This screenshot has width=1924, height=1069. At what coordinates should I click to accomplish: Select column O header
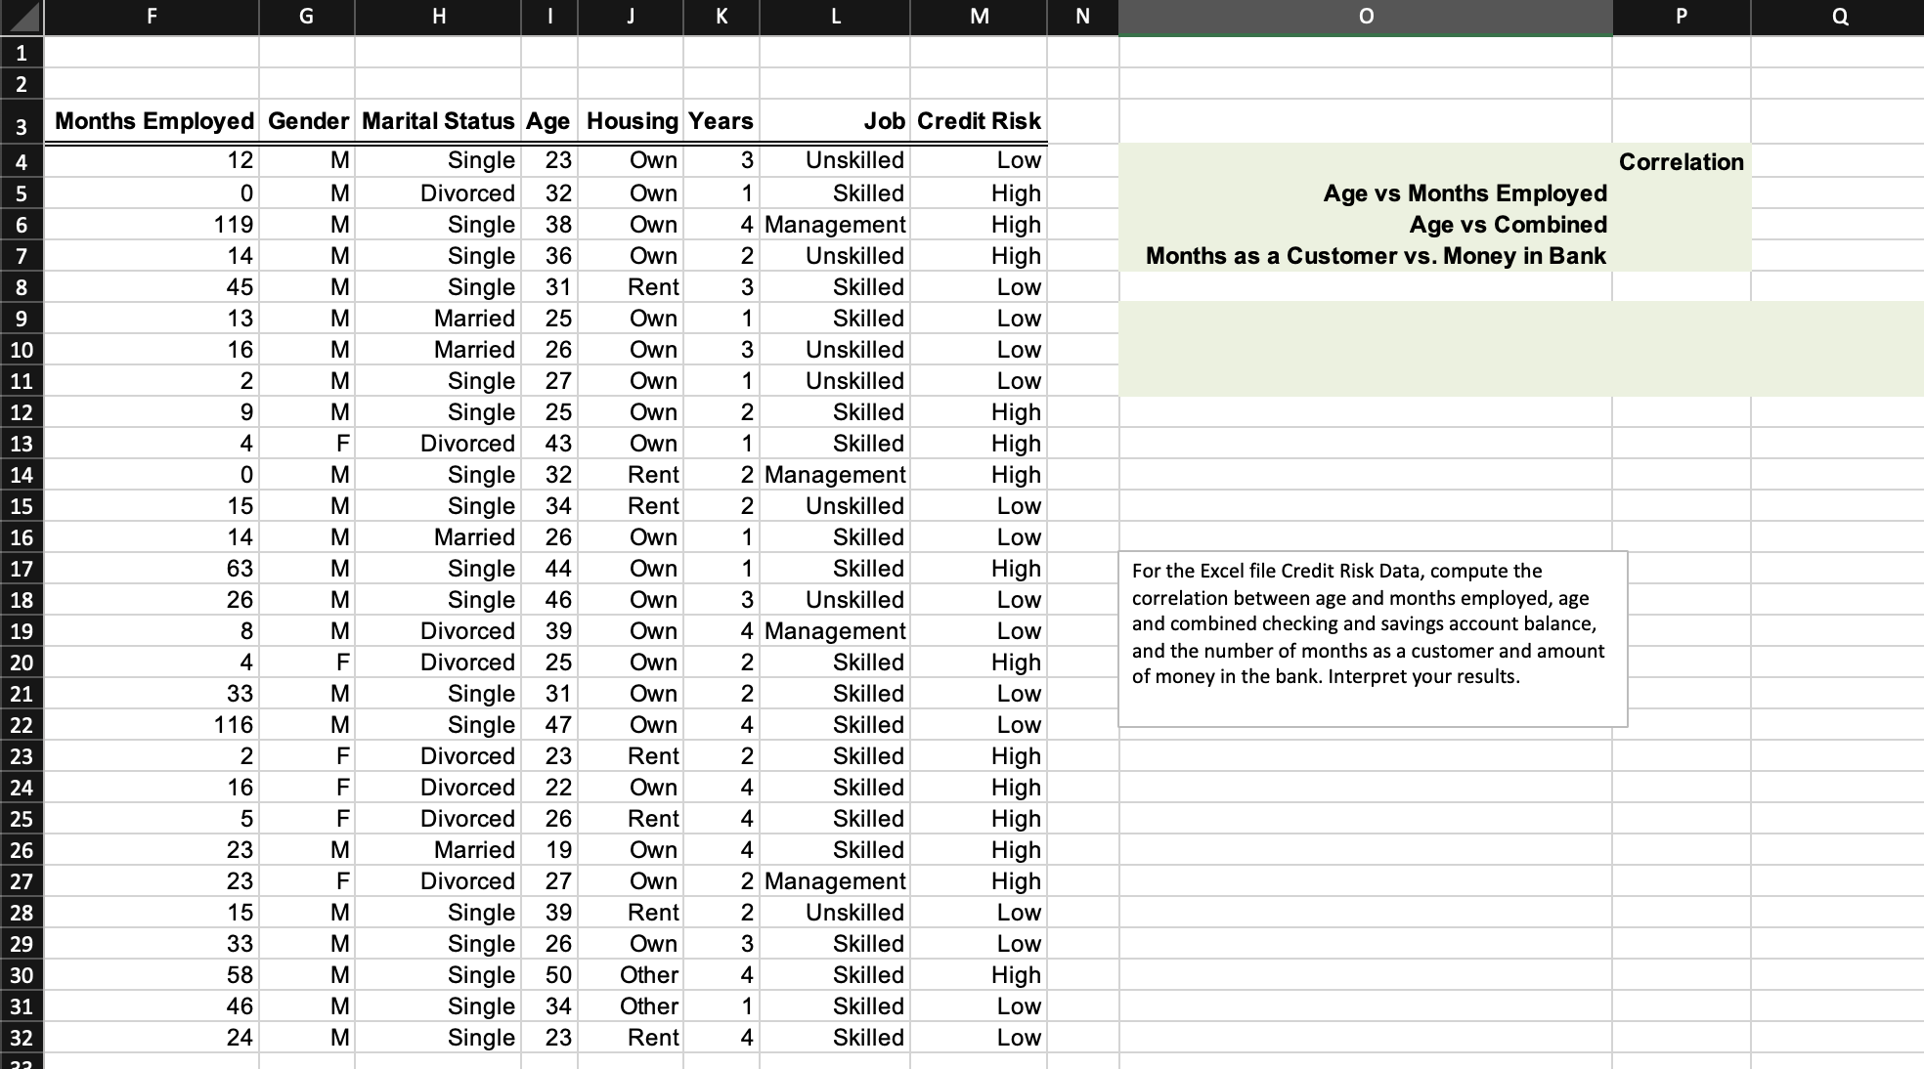point(1365,17)
